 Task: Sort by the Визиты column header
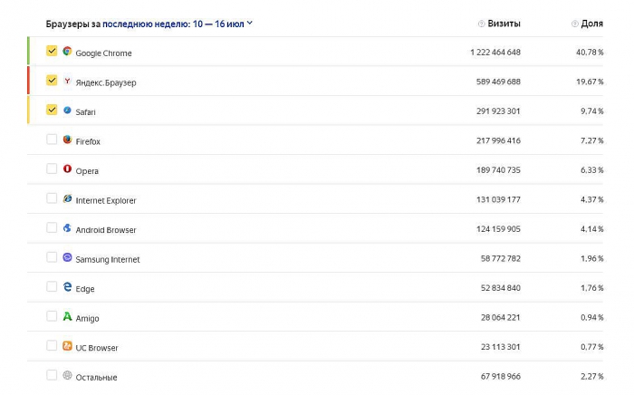point(504,24)
